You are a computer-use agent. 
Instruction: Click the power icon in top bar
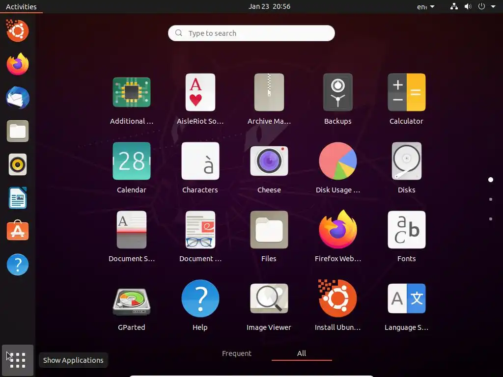[x=481, y=6]
